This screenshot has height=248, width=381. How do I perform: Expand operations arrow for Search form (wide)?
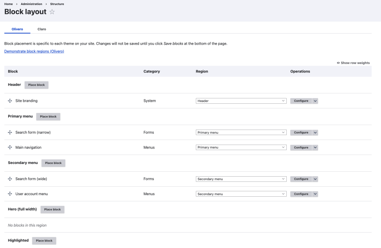click(x=315, y=179)
